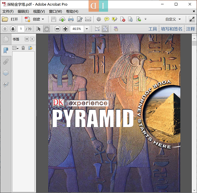Go to the previous page arrow
Viewport: 197px width, 193px height.
(x=5, y=29)
